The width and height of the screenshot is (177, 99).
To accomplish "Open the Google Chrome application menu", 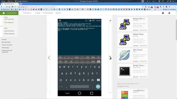I will pyautogui.click(x=22, y=1).
